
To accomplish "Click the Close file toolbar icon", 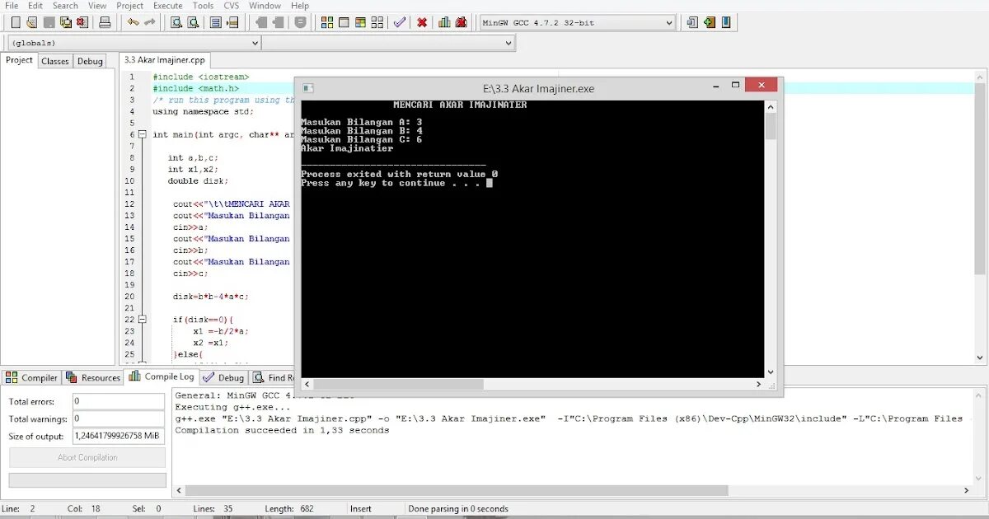I will click(83, 22).
